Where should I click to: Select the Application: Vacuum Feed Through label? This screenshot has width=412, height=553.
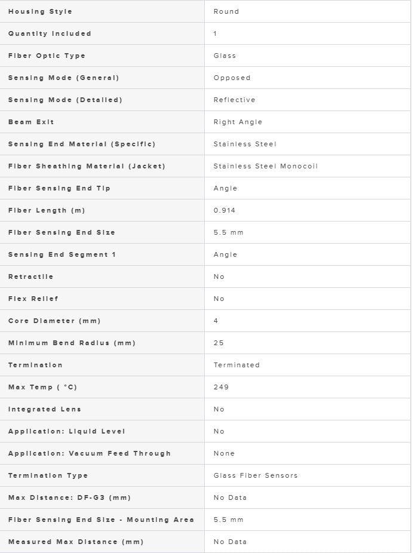tap(89, 453)
